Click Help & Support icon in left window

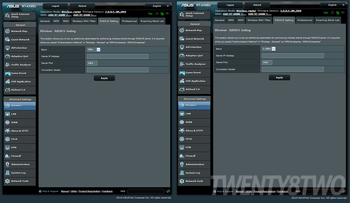point(40,191)
